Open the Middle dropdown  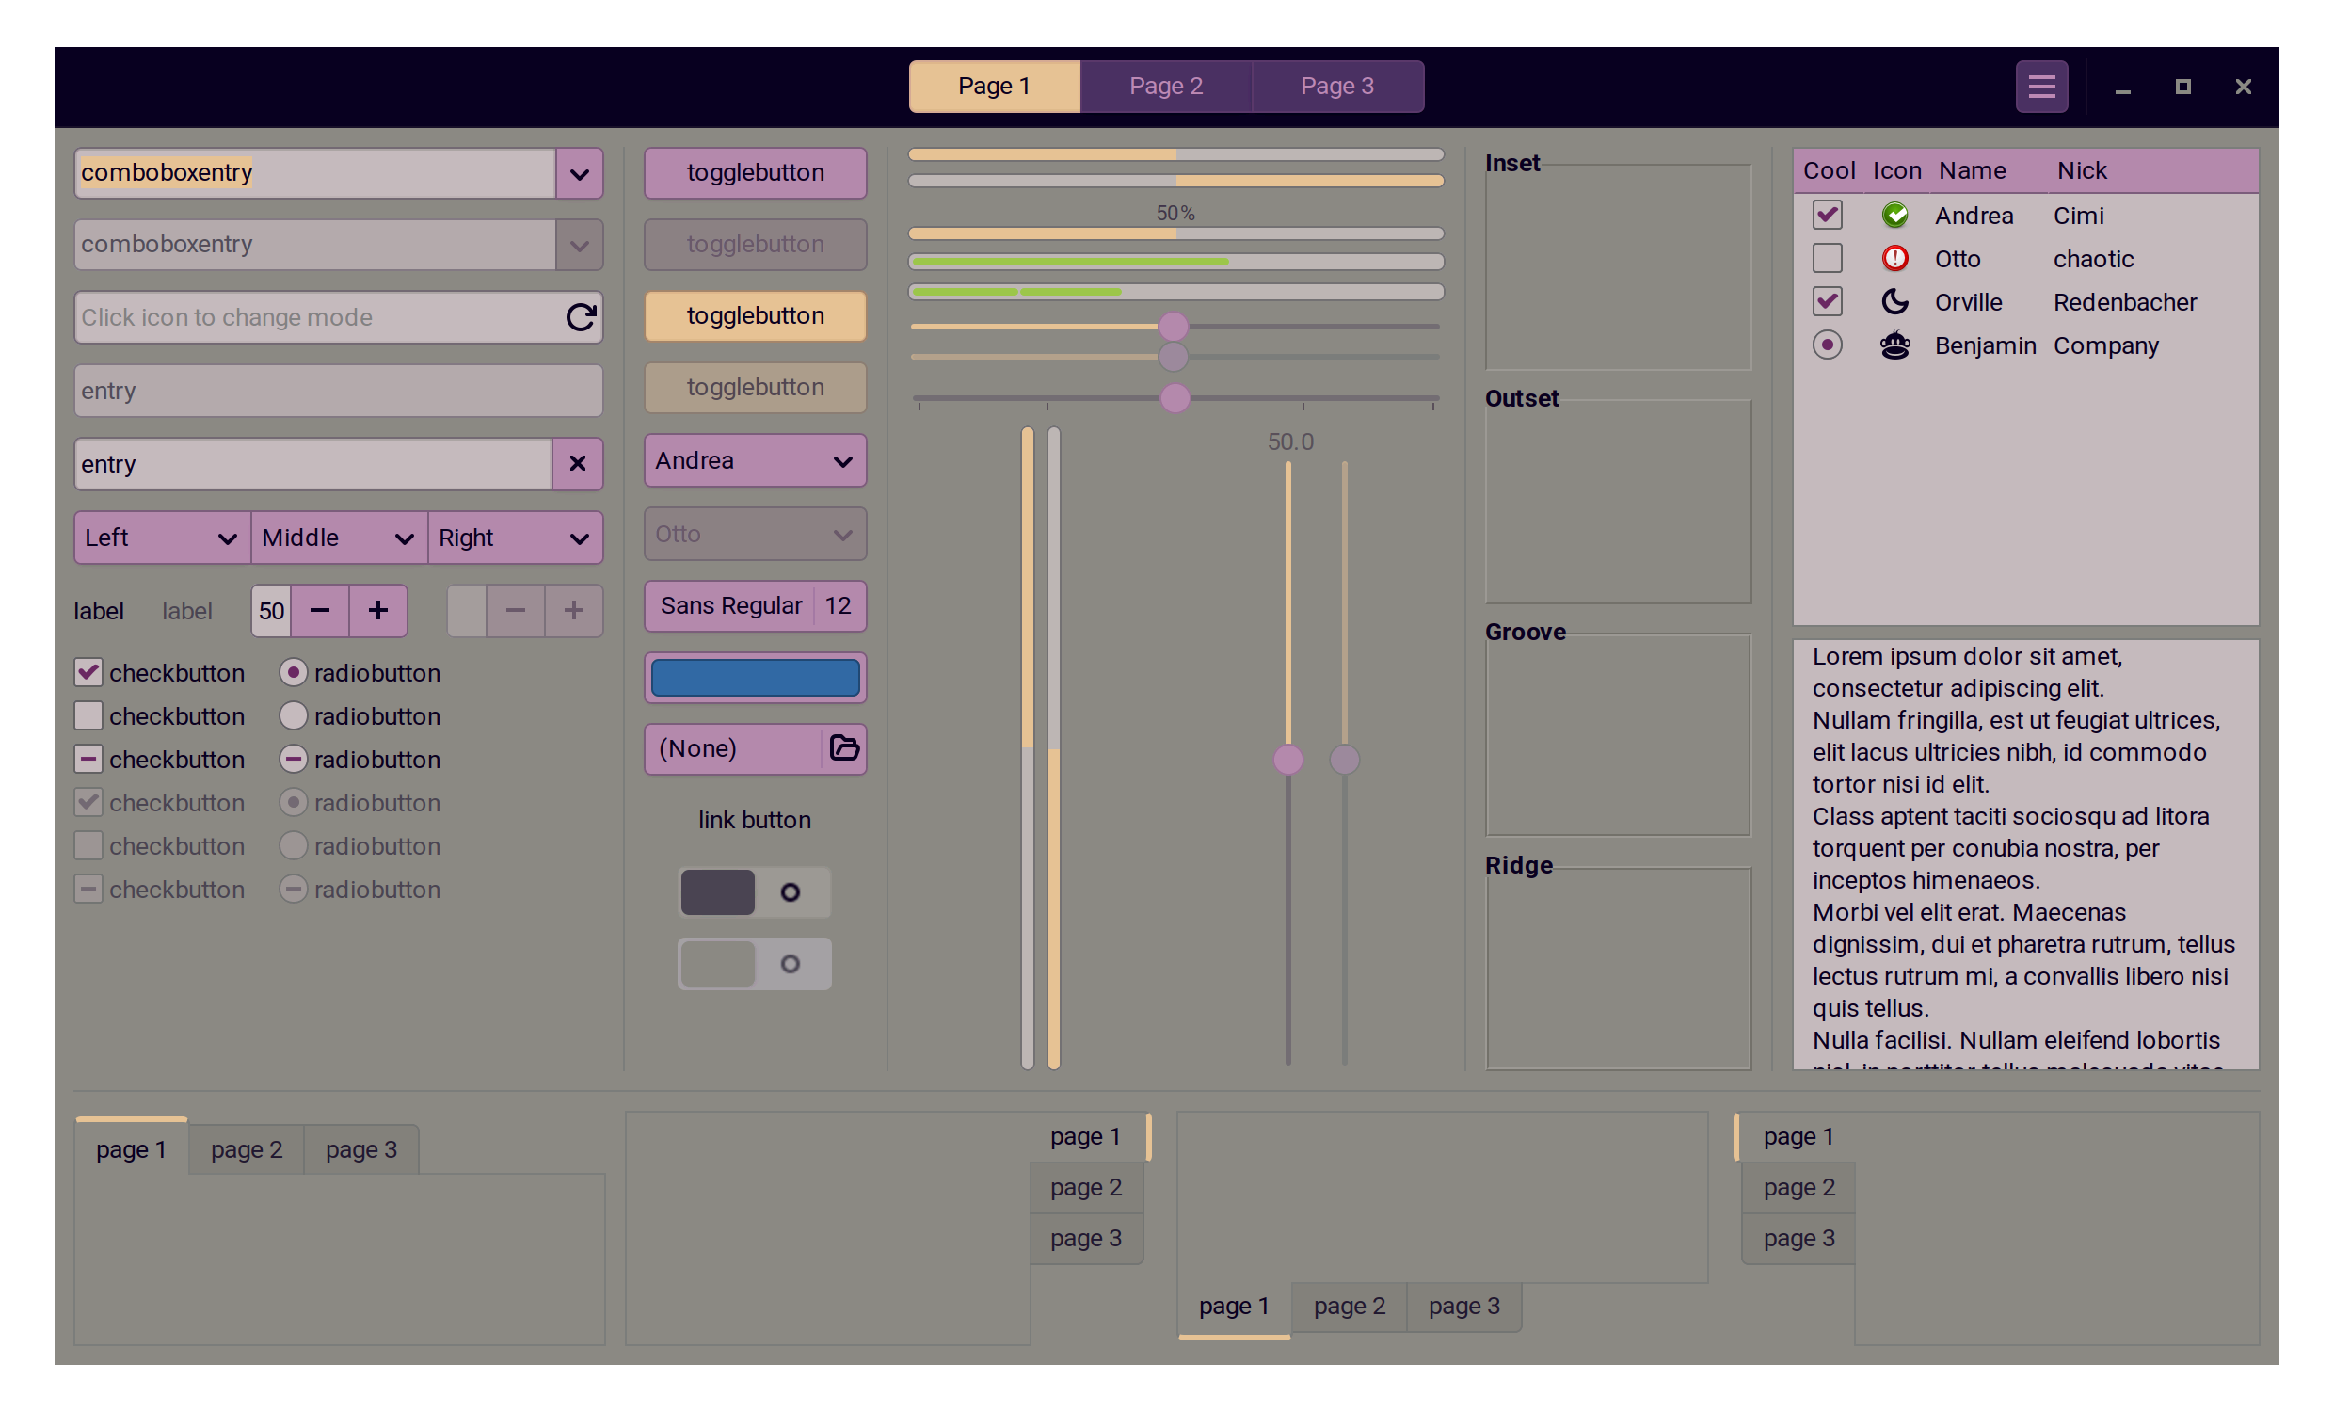coord(338,538)
